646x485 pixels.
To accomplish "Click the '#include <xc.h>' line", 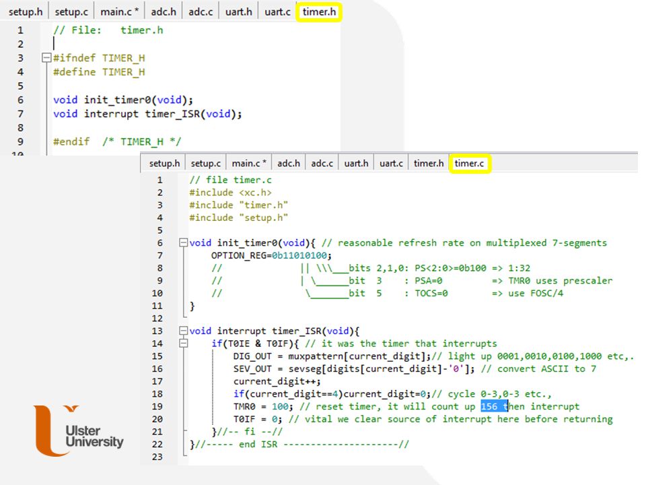I will click(x=230, y=192).
